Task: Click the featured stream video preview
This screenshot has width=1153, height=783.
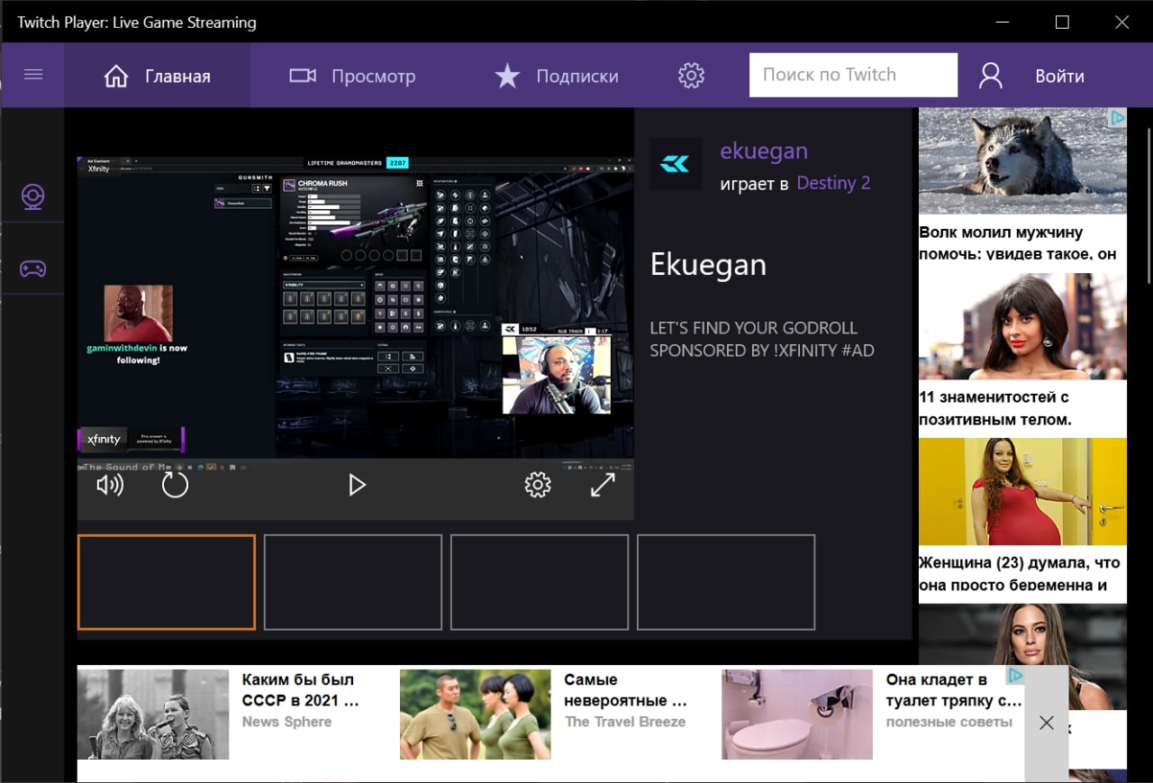Action: 356,306
